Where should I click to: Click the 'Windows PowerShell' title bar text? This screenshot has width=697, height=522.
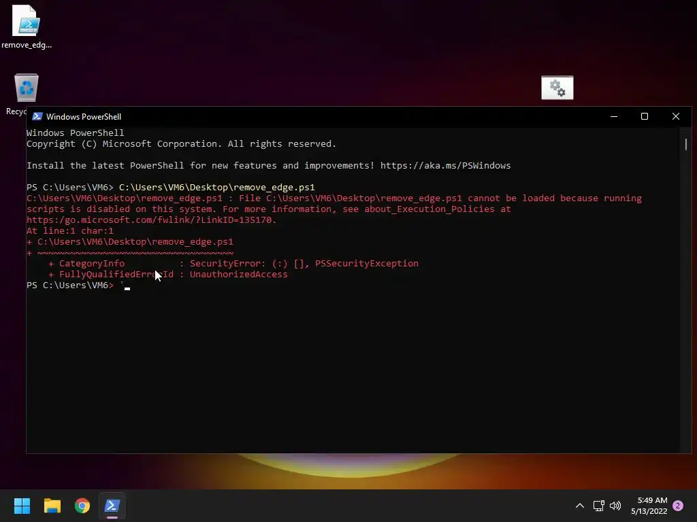(84, 117)
